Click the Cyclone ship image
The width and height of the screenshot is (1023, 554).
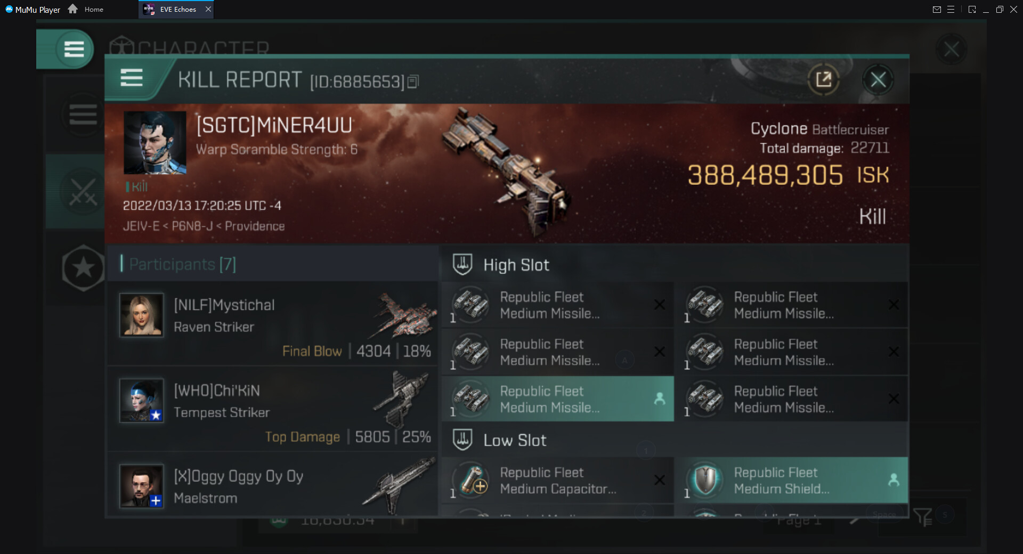coord(505,170)
